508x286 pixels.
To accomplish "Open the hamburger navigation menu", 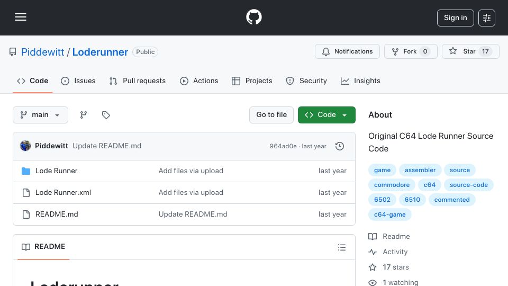I will (21, 17).
